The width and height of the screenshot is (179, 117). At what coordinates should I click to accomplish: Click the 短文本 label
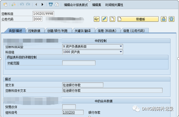[x=10, y=85]
